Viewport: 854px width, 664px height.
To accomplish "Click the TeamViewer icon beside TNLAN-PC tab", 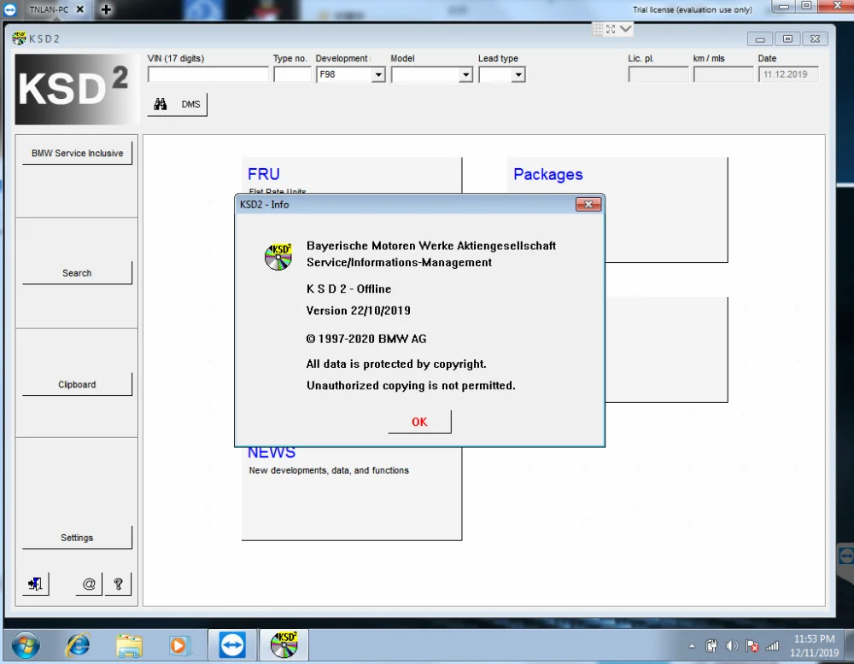I will point(9,9).
